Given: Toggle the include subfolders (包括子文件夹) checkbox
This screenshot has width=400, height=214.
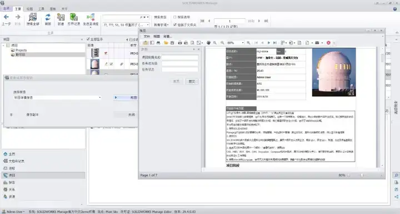Looking at the screenshot, I should [x=175, y=25].
